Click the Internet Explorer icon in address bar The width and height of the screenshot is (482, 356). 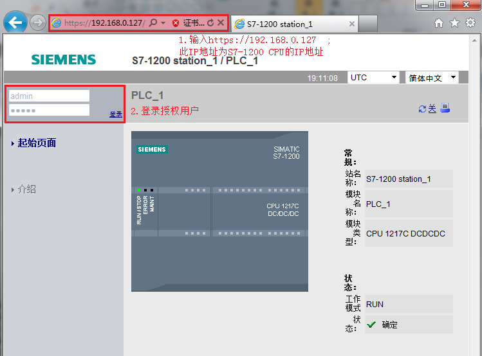[x=56, y=22]
